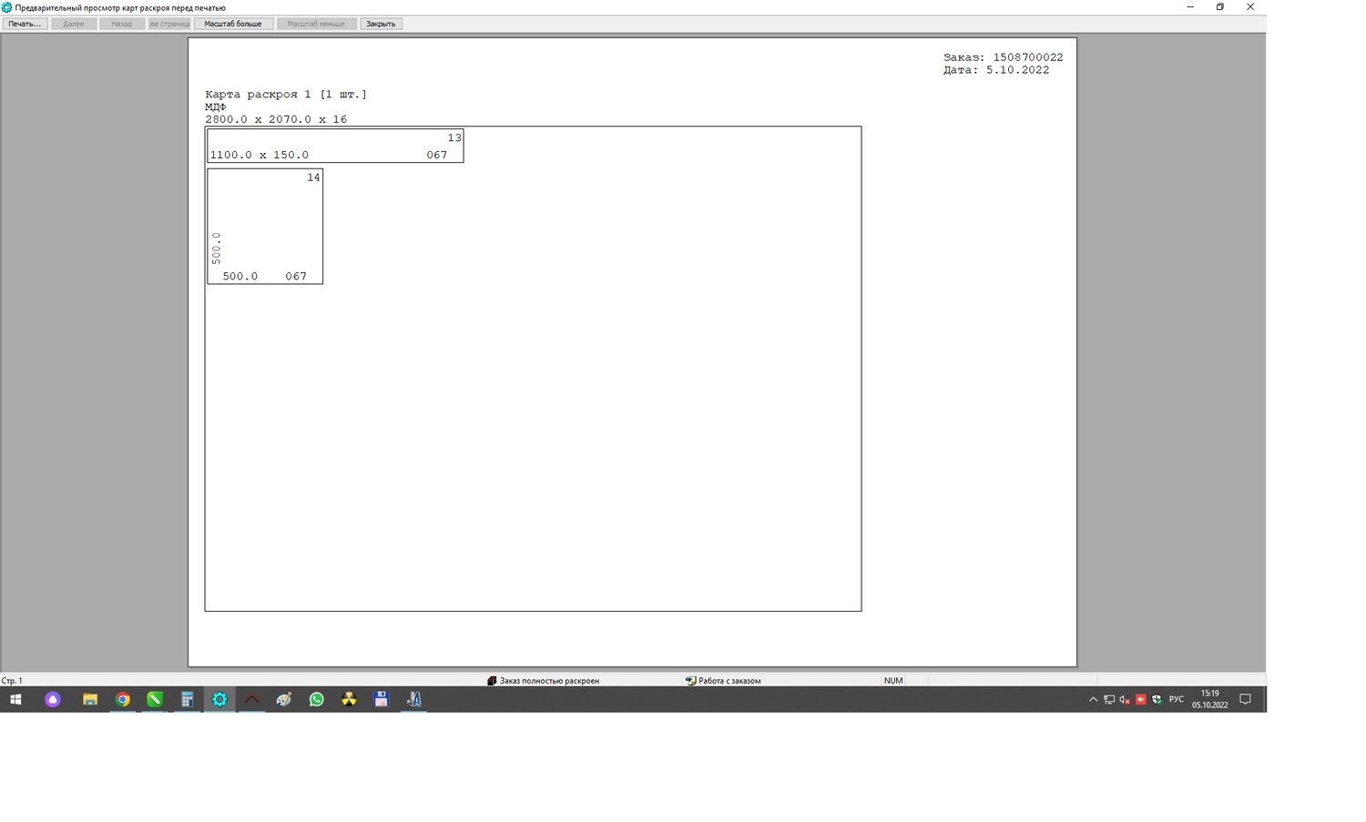
Task: Open Google Chrome from the taskbar
Action: (x=123, y=699)
